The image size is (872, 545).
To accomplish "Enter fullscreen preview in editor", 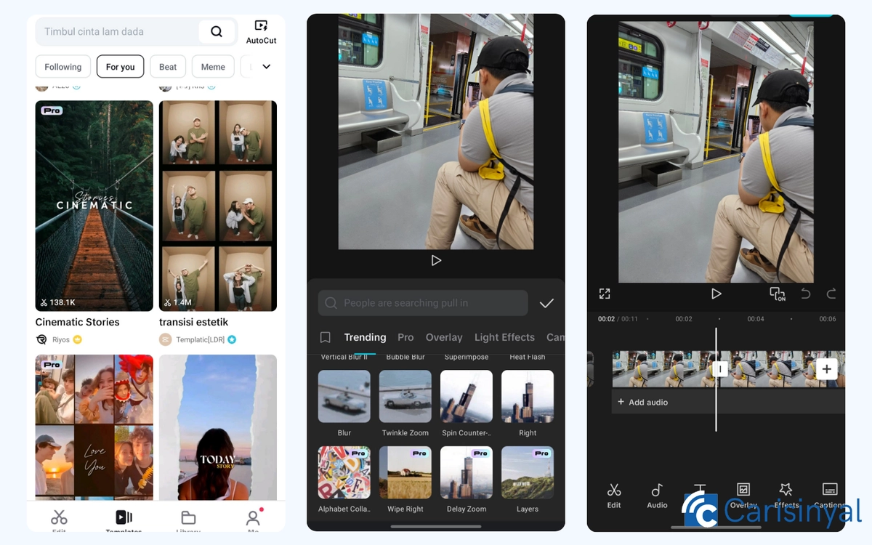I will coord(605,294).
